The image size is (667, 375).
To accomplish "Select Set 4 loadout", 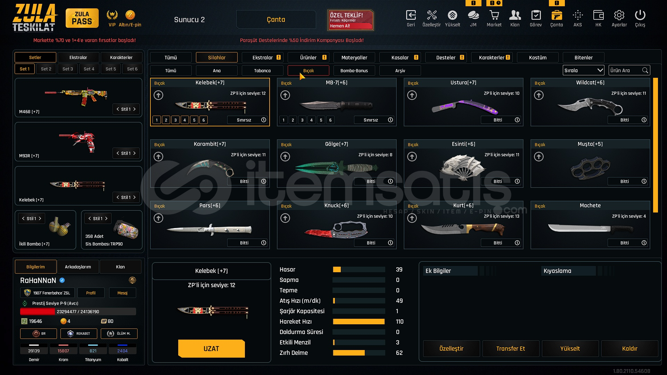I will click(x=89, y=69).
